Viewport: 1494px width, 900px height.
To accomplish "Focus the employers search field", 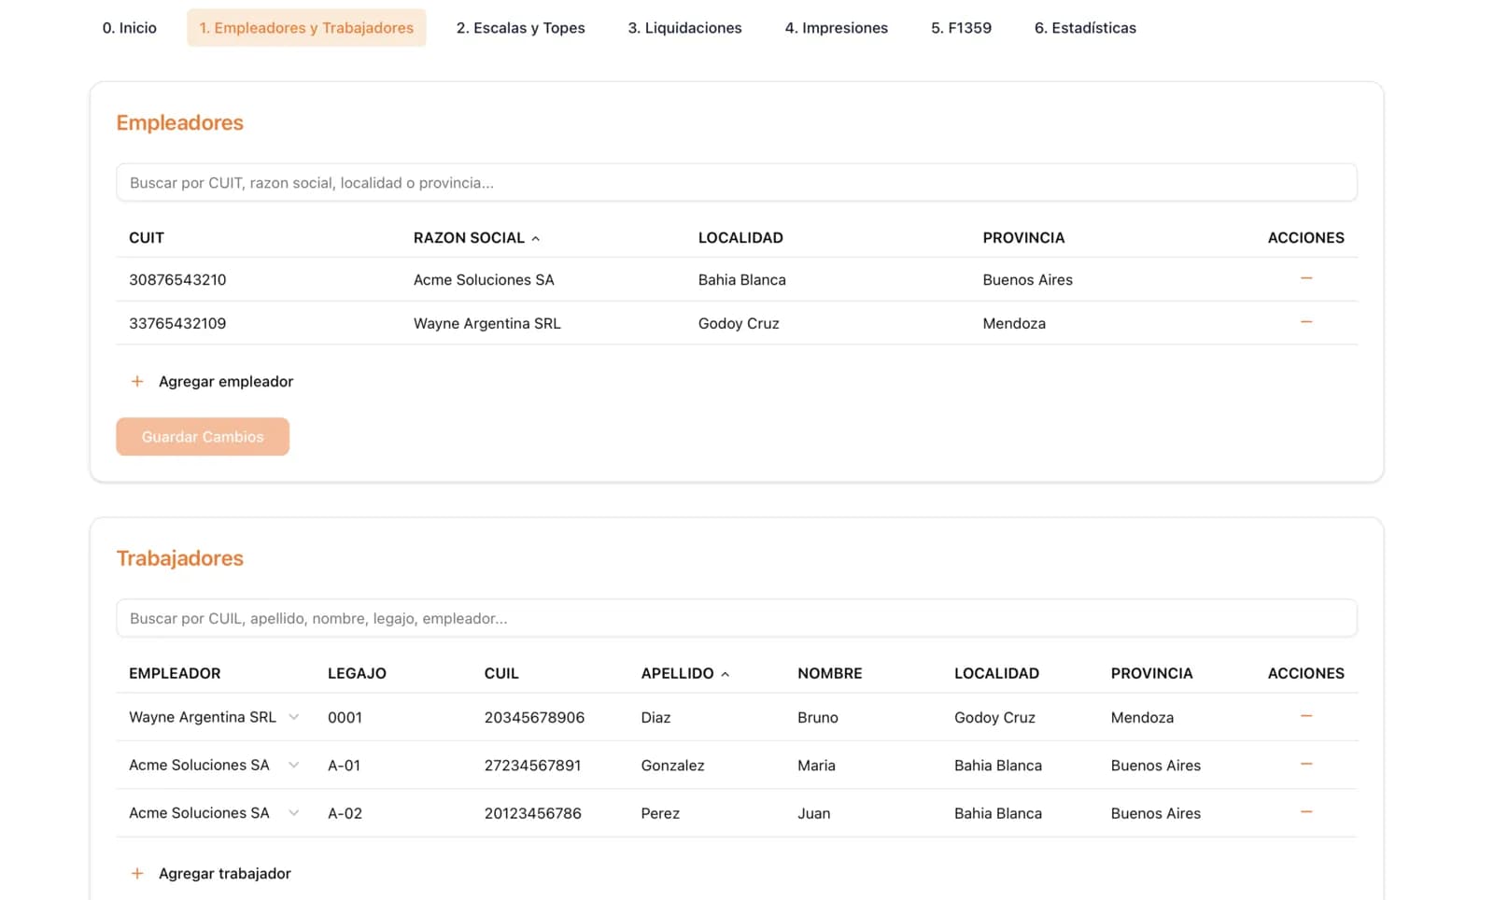I will (x=736, y=183).
